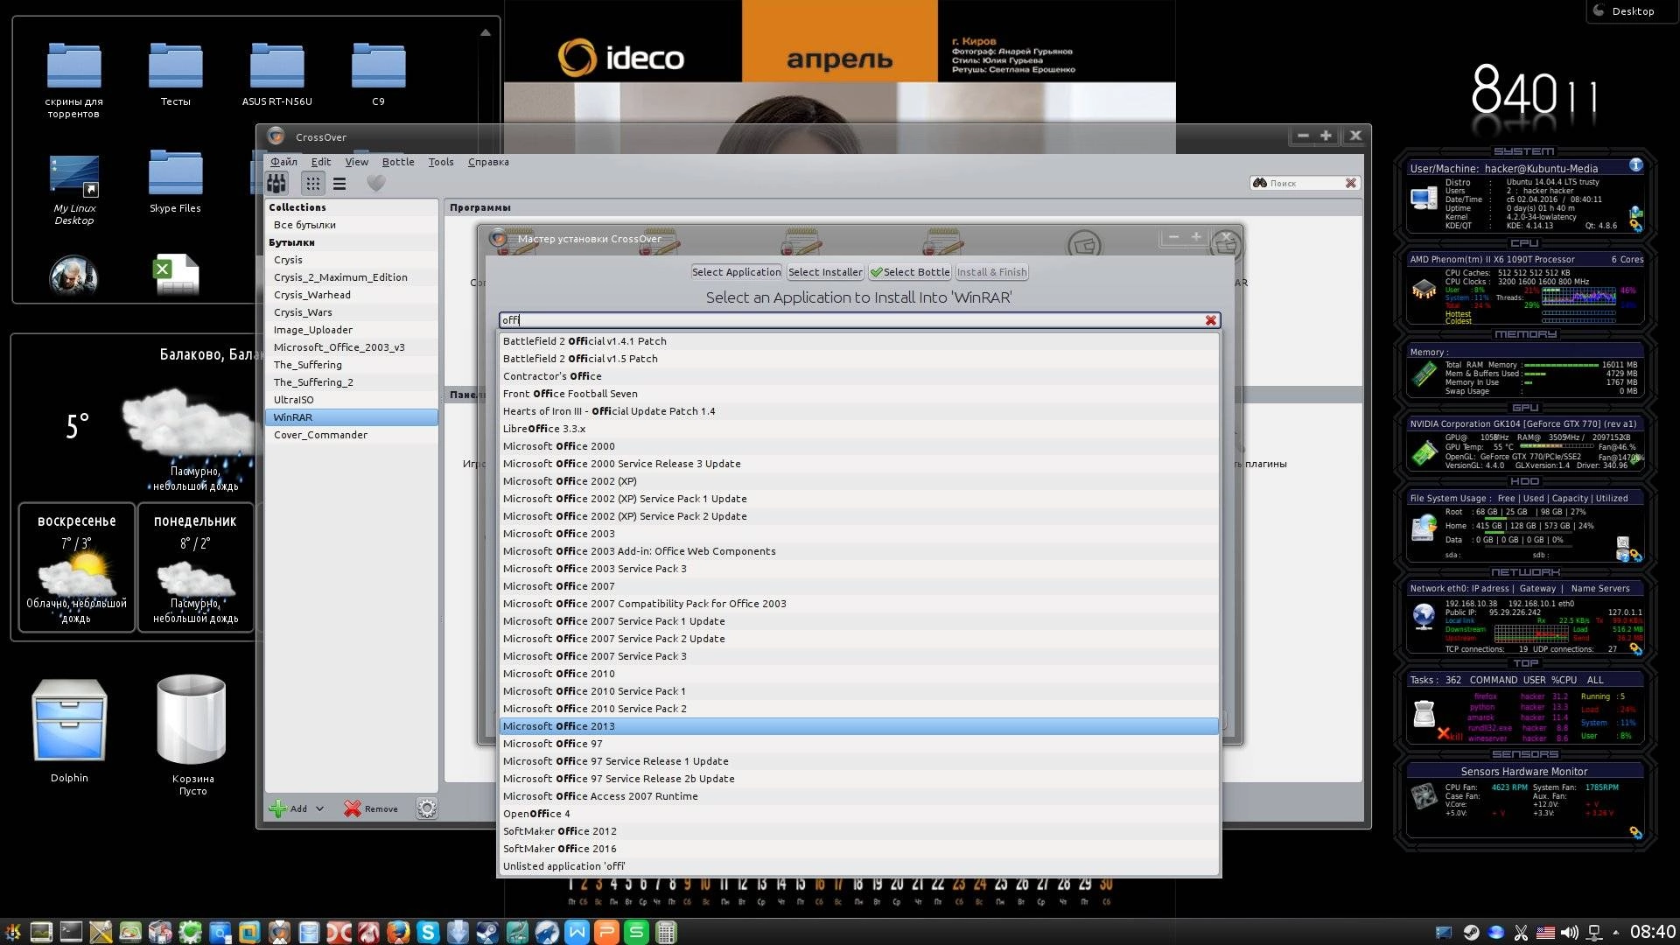Viewport: 1680px width, 945px height.
Task: Open the View menu
Action: tap(356, 162)
